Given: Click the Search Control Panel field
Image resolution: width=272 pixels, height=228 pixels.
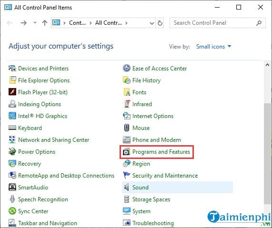Looking at the screenshot, I should [218, 23].
